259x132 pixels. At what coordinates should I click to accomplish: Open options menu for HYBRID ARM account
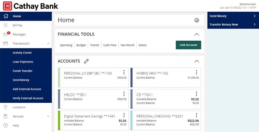click(x=196, y=72)
